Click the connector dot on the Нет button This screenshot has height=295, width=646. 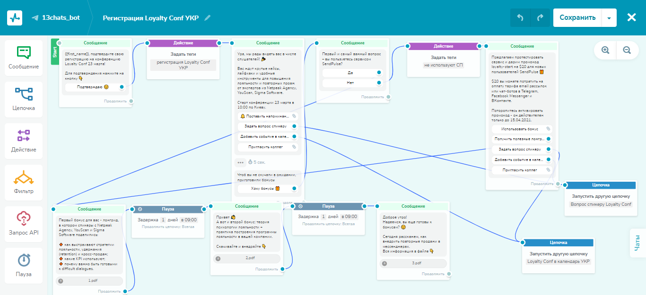pos(379,83)
